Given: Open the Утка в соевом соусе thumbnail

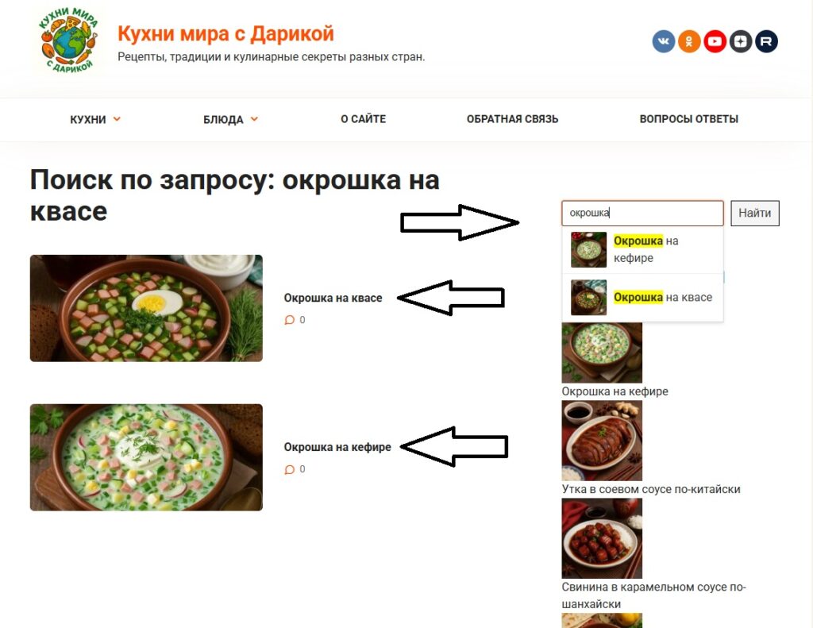Looking at the screenshot, I should click(x=602, y=441).
